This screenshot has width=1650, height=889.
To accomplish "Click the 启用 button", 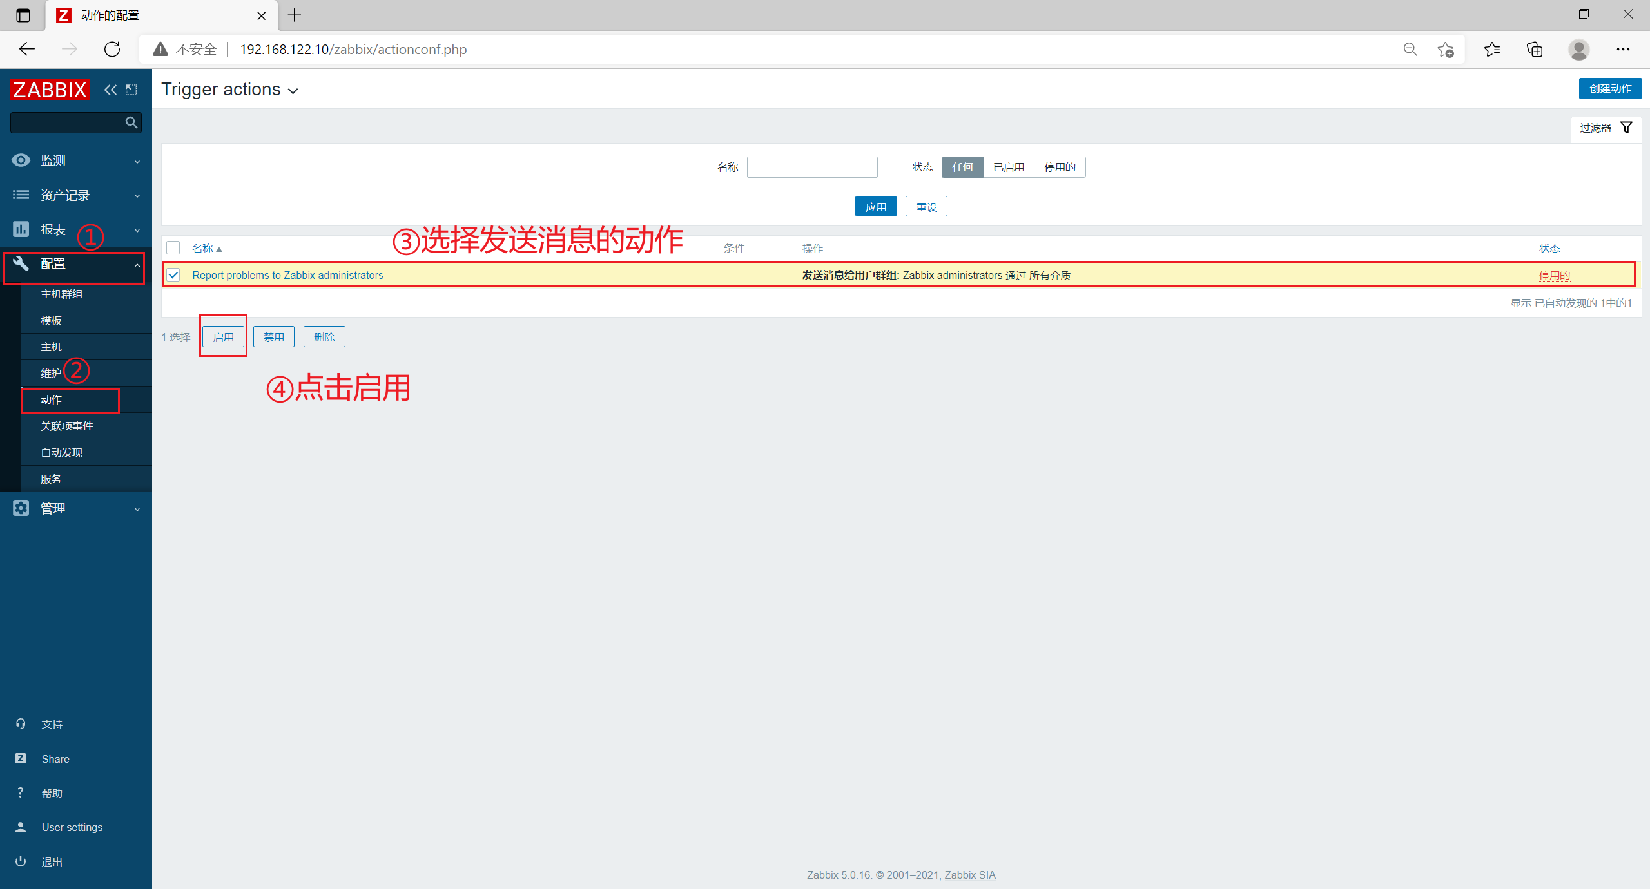I will click(x=223, y=336).
